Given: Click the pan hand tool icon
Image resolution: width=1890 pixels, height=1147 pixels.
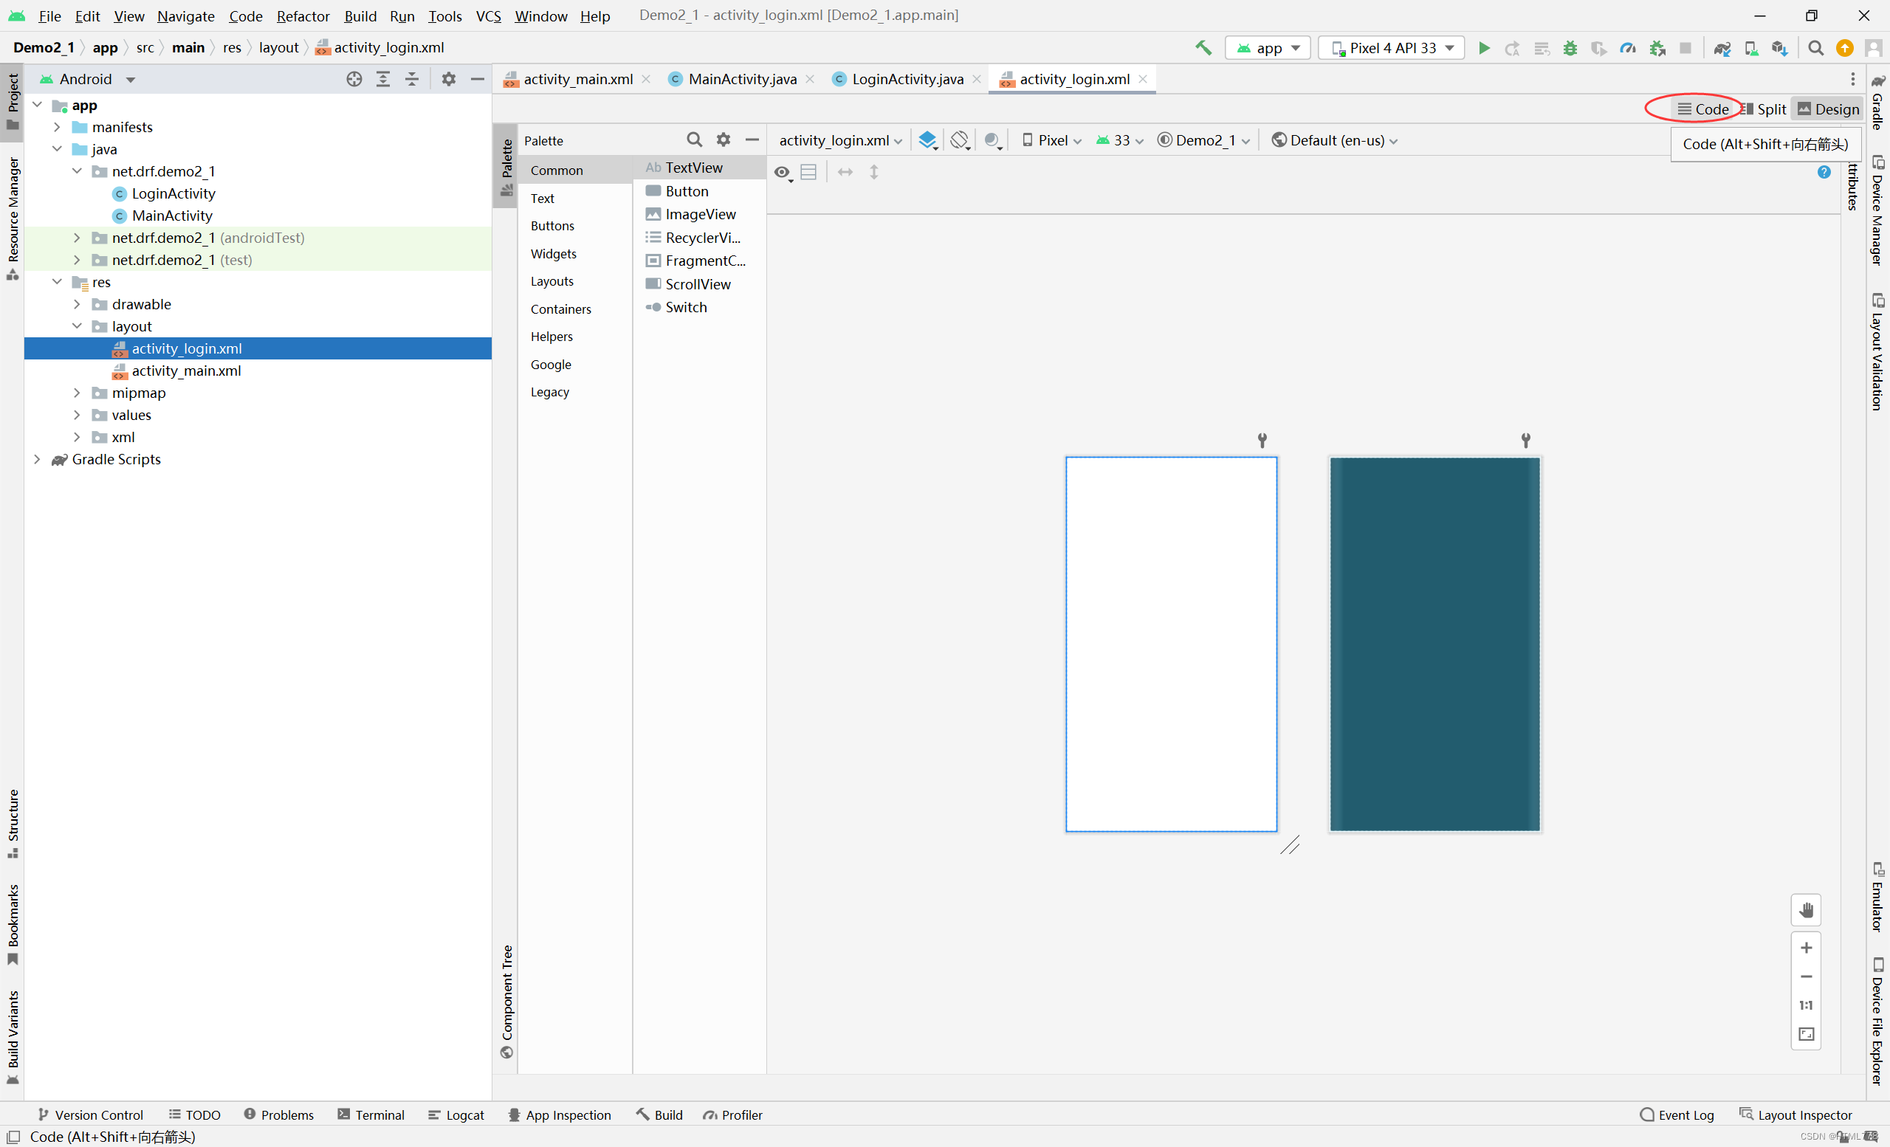Looking at the screenshot, I should tap(1806, 910).
